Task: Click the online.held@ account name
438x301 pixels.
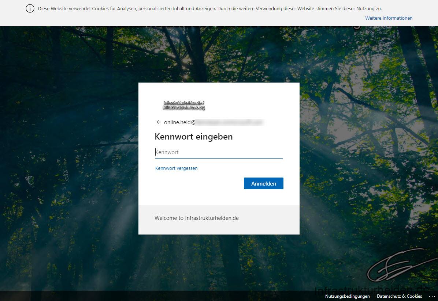Action: pos(214,122)
